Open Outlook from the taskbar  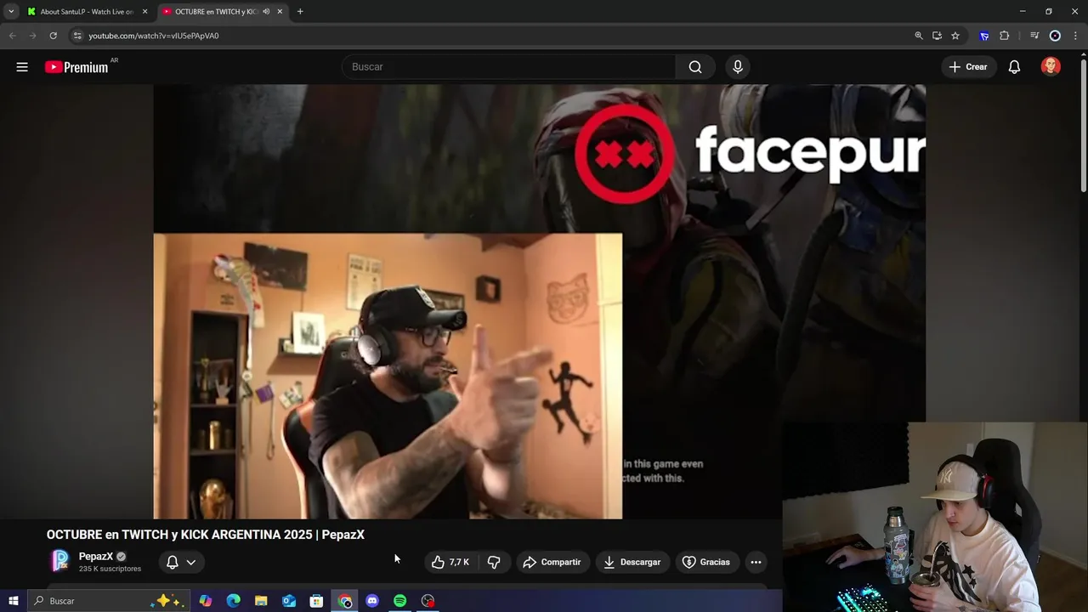tap(289, 601)
